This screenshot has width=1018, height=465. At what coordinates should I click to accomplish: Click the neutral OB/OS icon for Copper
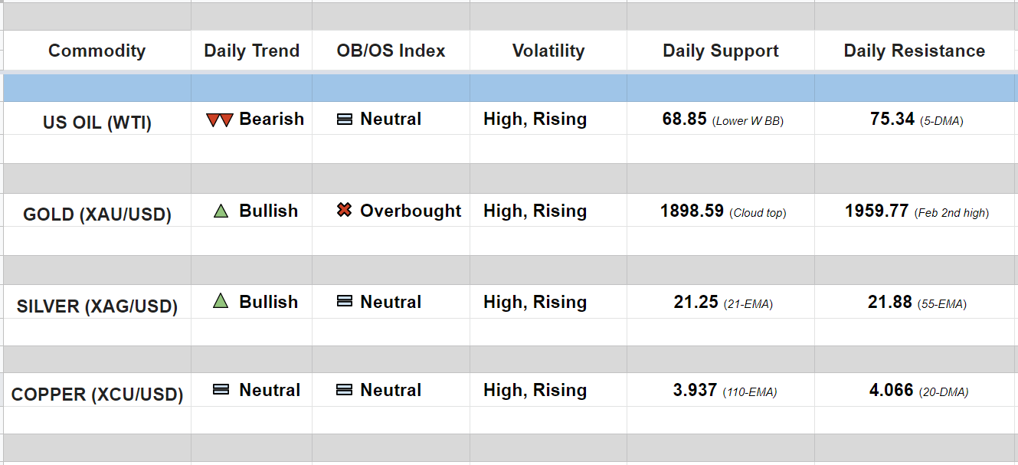(x=345, y=390)
